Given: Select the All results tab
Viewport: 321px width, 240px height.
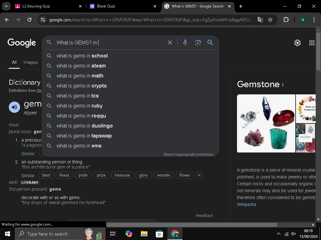Looking at the screenshot, I should pos(14,62).
